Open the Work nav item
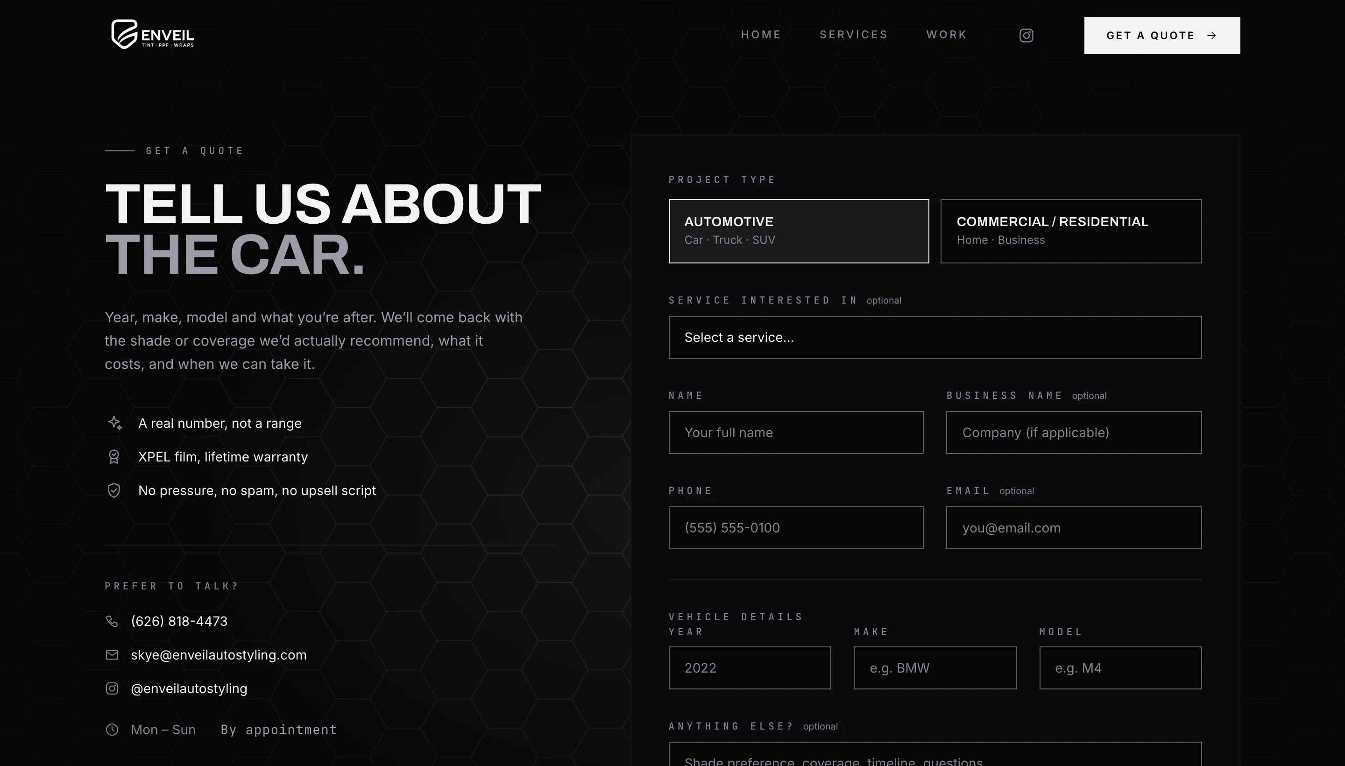1345x766 pixels. coord(947,35)
